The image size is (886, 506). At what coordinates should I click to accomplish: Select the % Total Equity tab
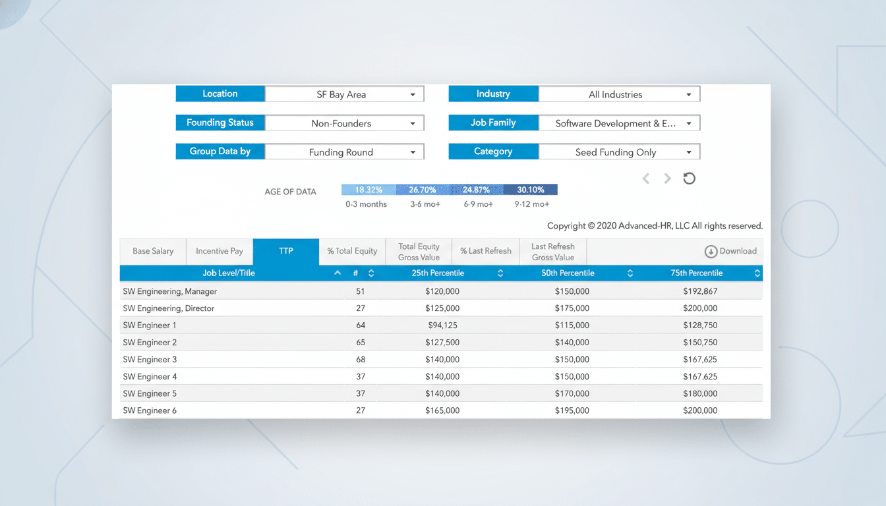tap(351, 251)
